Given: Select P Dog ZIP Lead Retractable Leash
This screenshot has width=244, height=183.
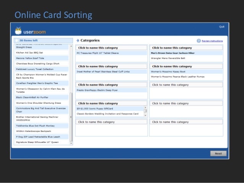Looking at the screenshot, I should [42, 137].
